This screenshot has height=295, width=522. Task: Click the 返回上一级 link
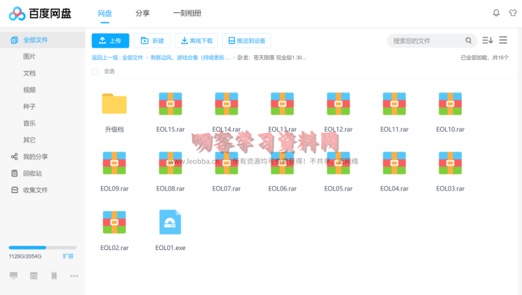[x=105, y=57]
